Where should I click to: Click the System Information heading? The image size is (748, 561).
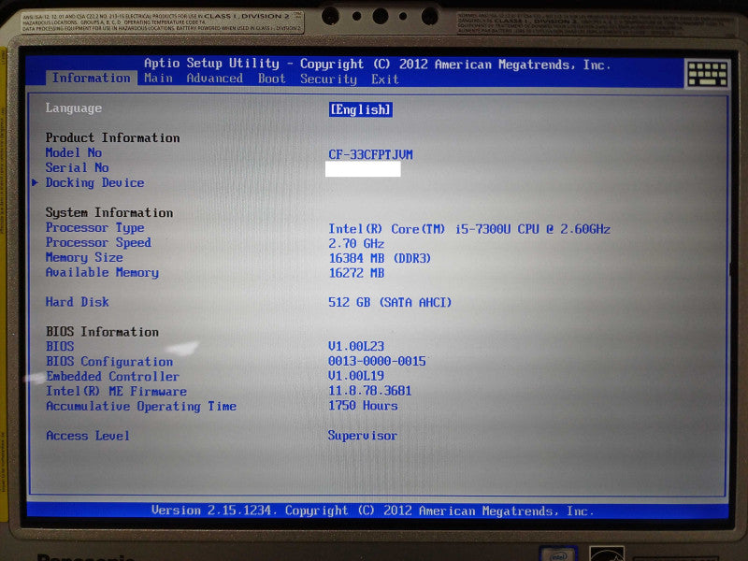[109, 213]
